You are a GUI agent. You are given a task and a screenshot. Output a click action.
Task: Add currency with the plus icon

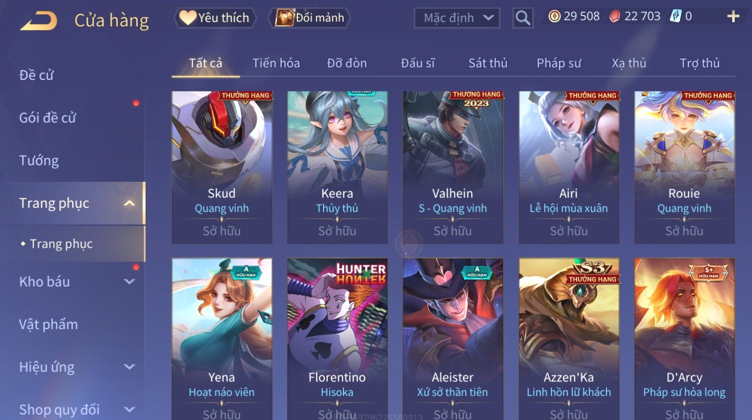click(x=733, y=16)
